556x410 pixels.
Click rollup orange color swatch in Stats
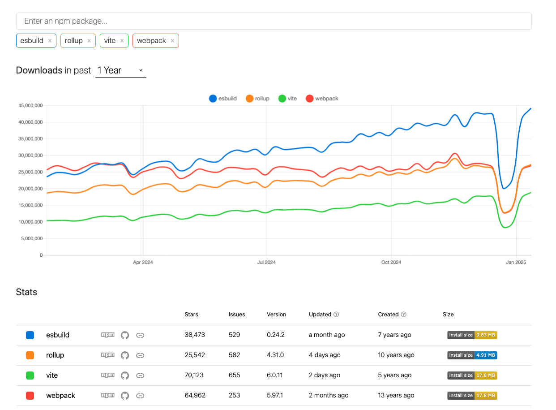coord(30,355)
